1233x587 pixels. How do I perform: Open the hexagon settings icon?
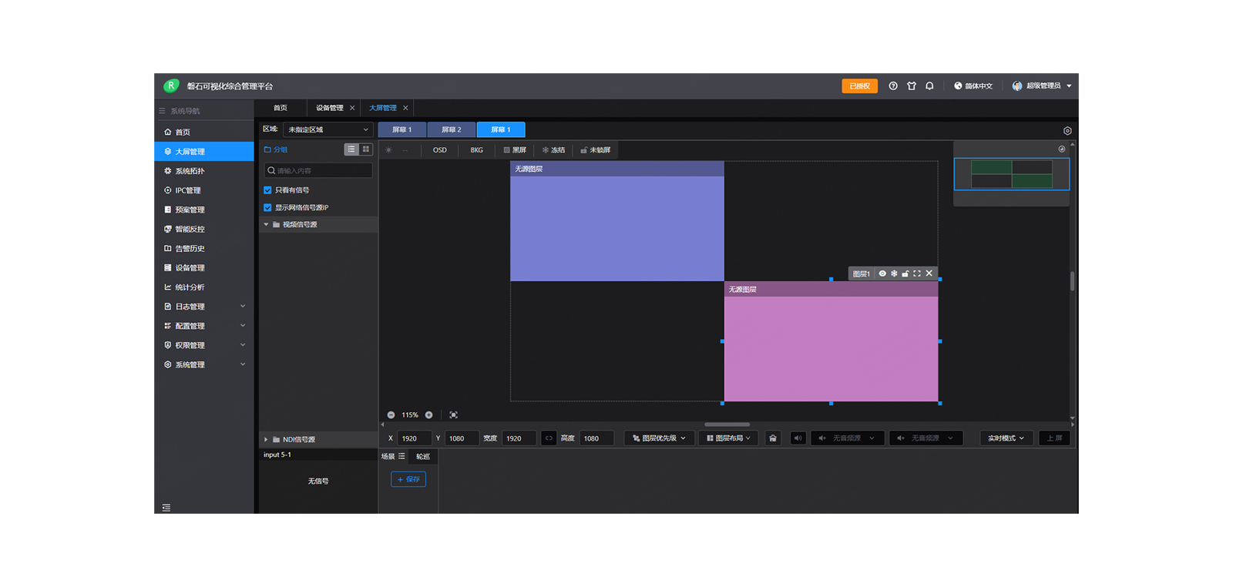[1067, 131]
